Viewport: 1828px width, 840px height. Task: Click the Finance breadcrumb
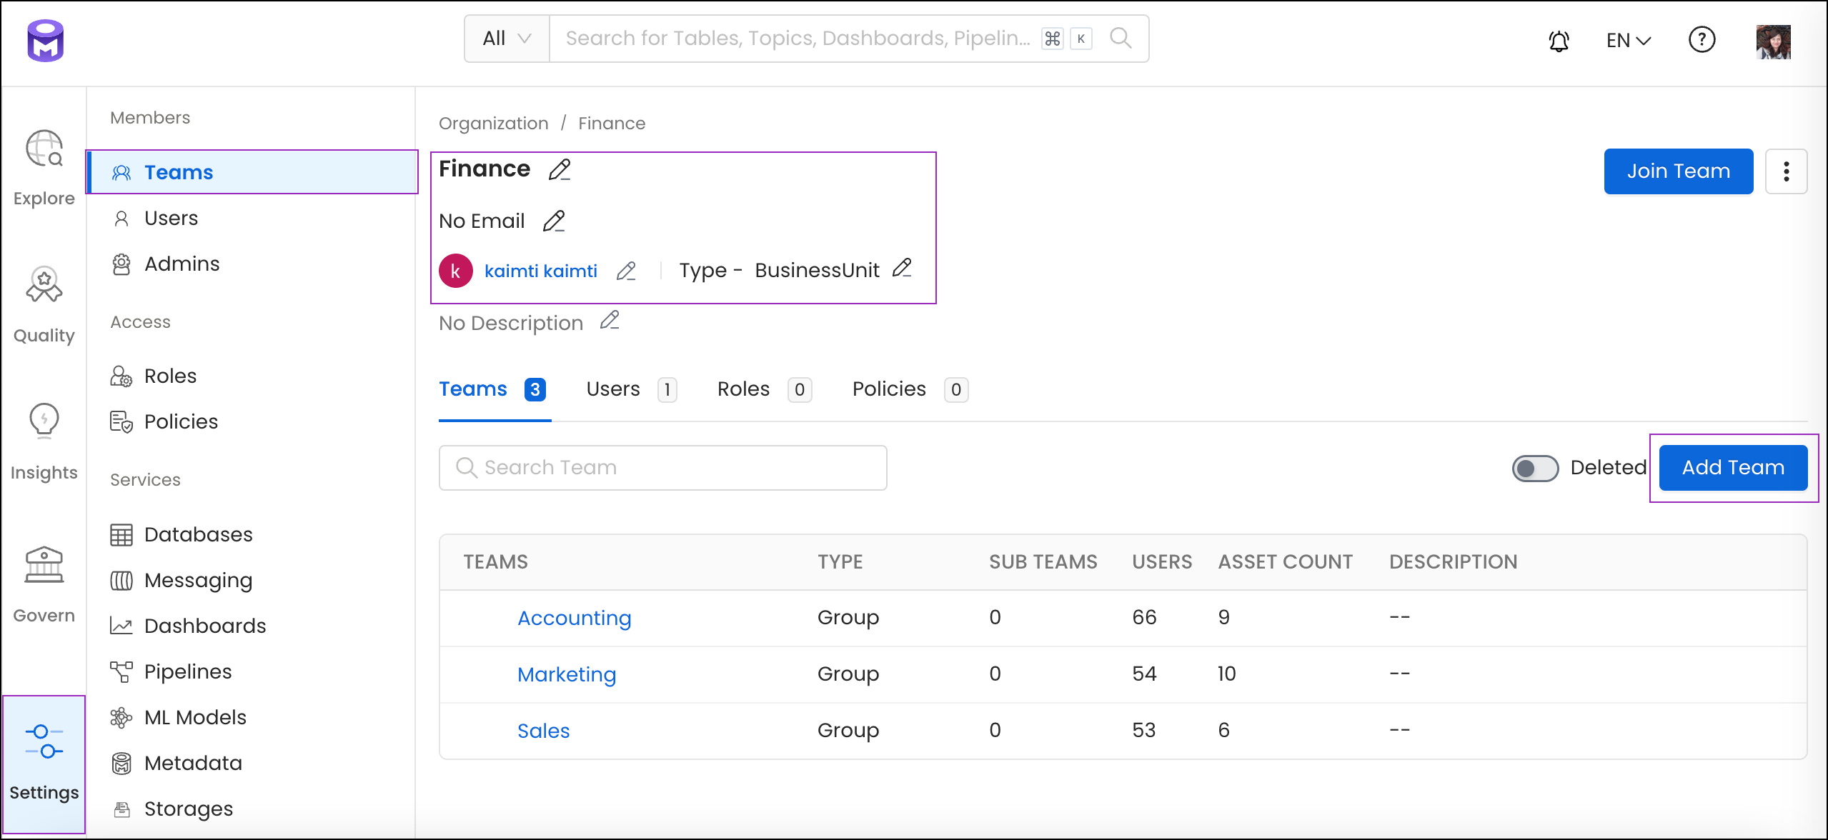611,124
